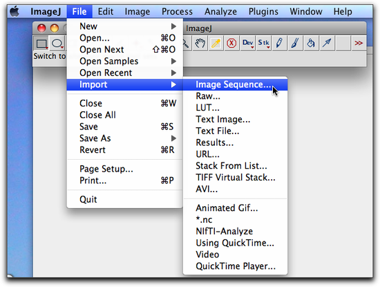Select URL... in the Import submenu
Viewport: 380px width, 287px height.
pos(236,154)
